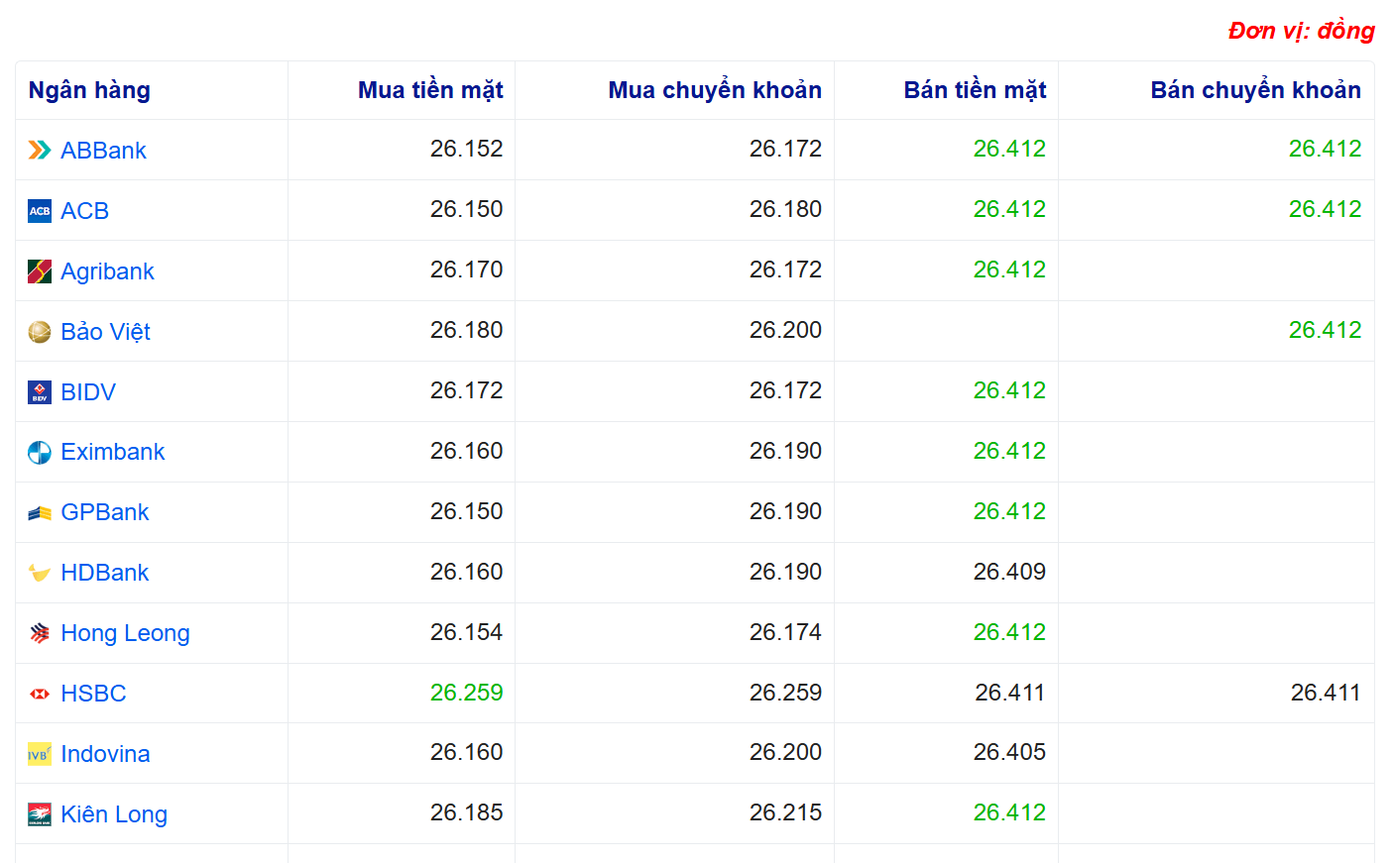The image size is (1392, 863).
Task: Click the Bán chuyển khoản column header
Action: [1255, 90]
